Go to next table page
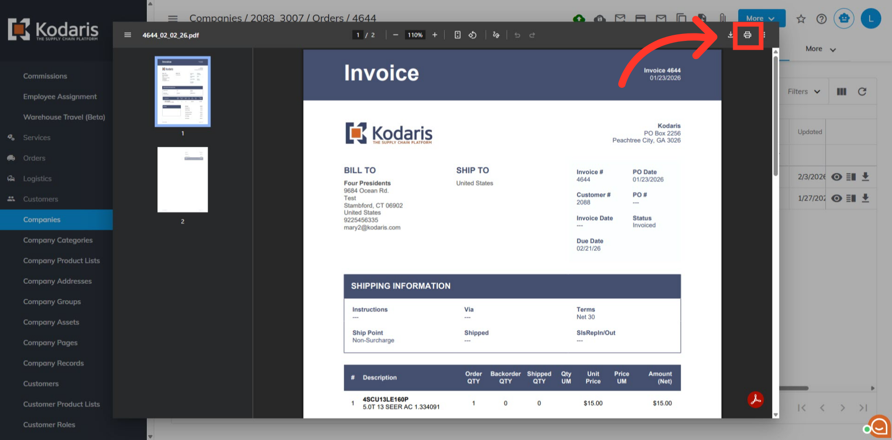Viewport: 892px width, 440px height. pyautogui.click(x=842, y=408)
